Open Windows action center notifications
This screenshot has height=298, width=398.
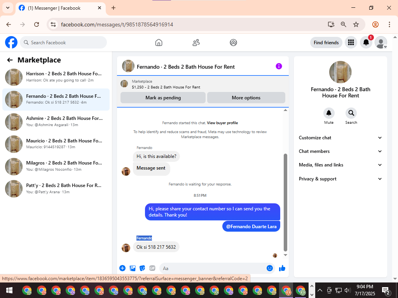point(386,290)
